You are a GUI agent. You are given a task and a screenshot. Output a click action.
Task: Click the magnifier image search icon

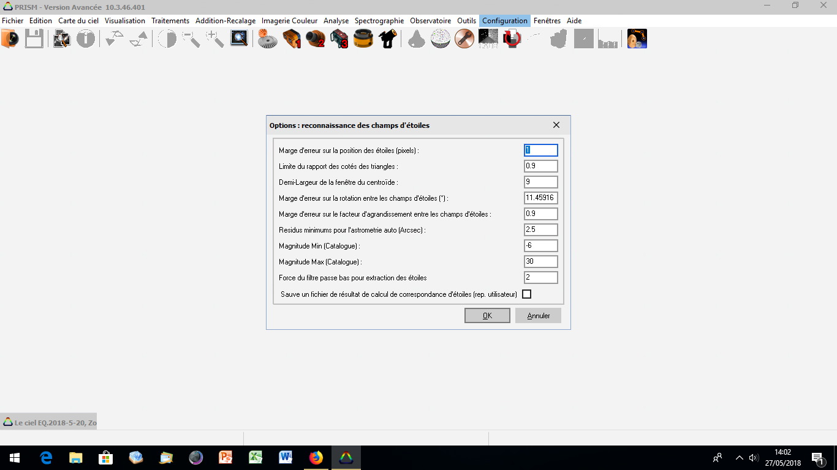(x=238, y=39)
